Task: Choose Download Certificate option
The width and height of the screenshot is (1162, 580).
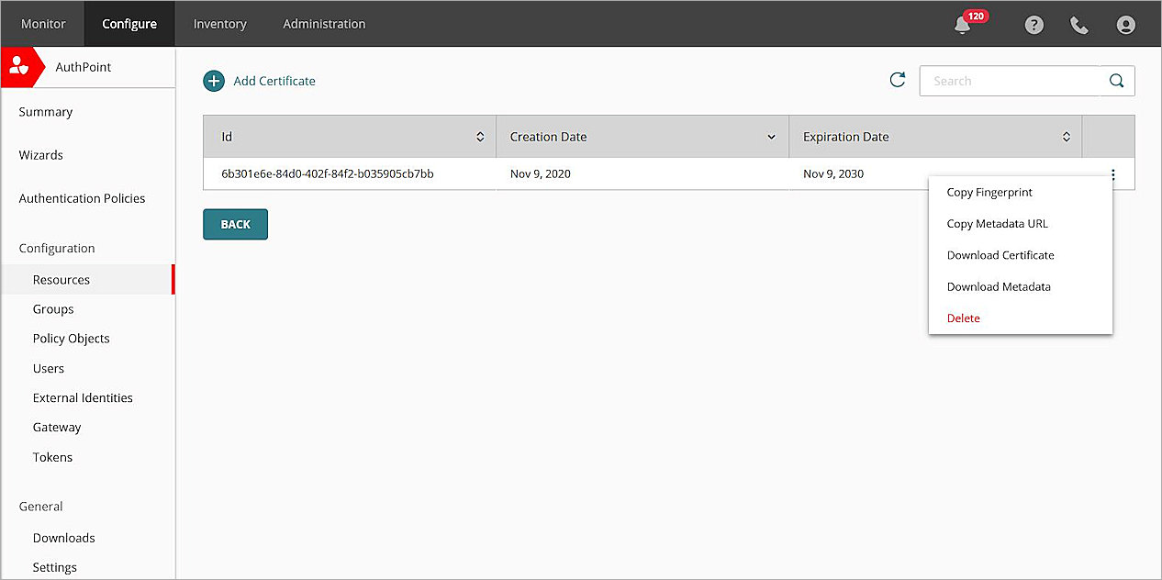Action: pos(1000,255)
